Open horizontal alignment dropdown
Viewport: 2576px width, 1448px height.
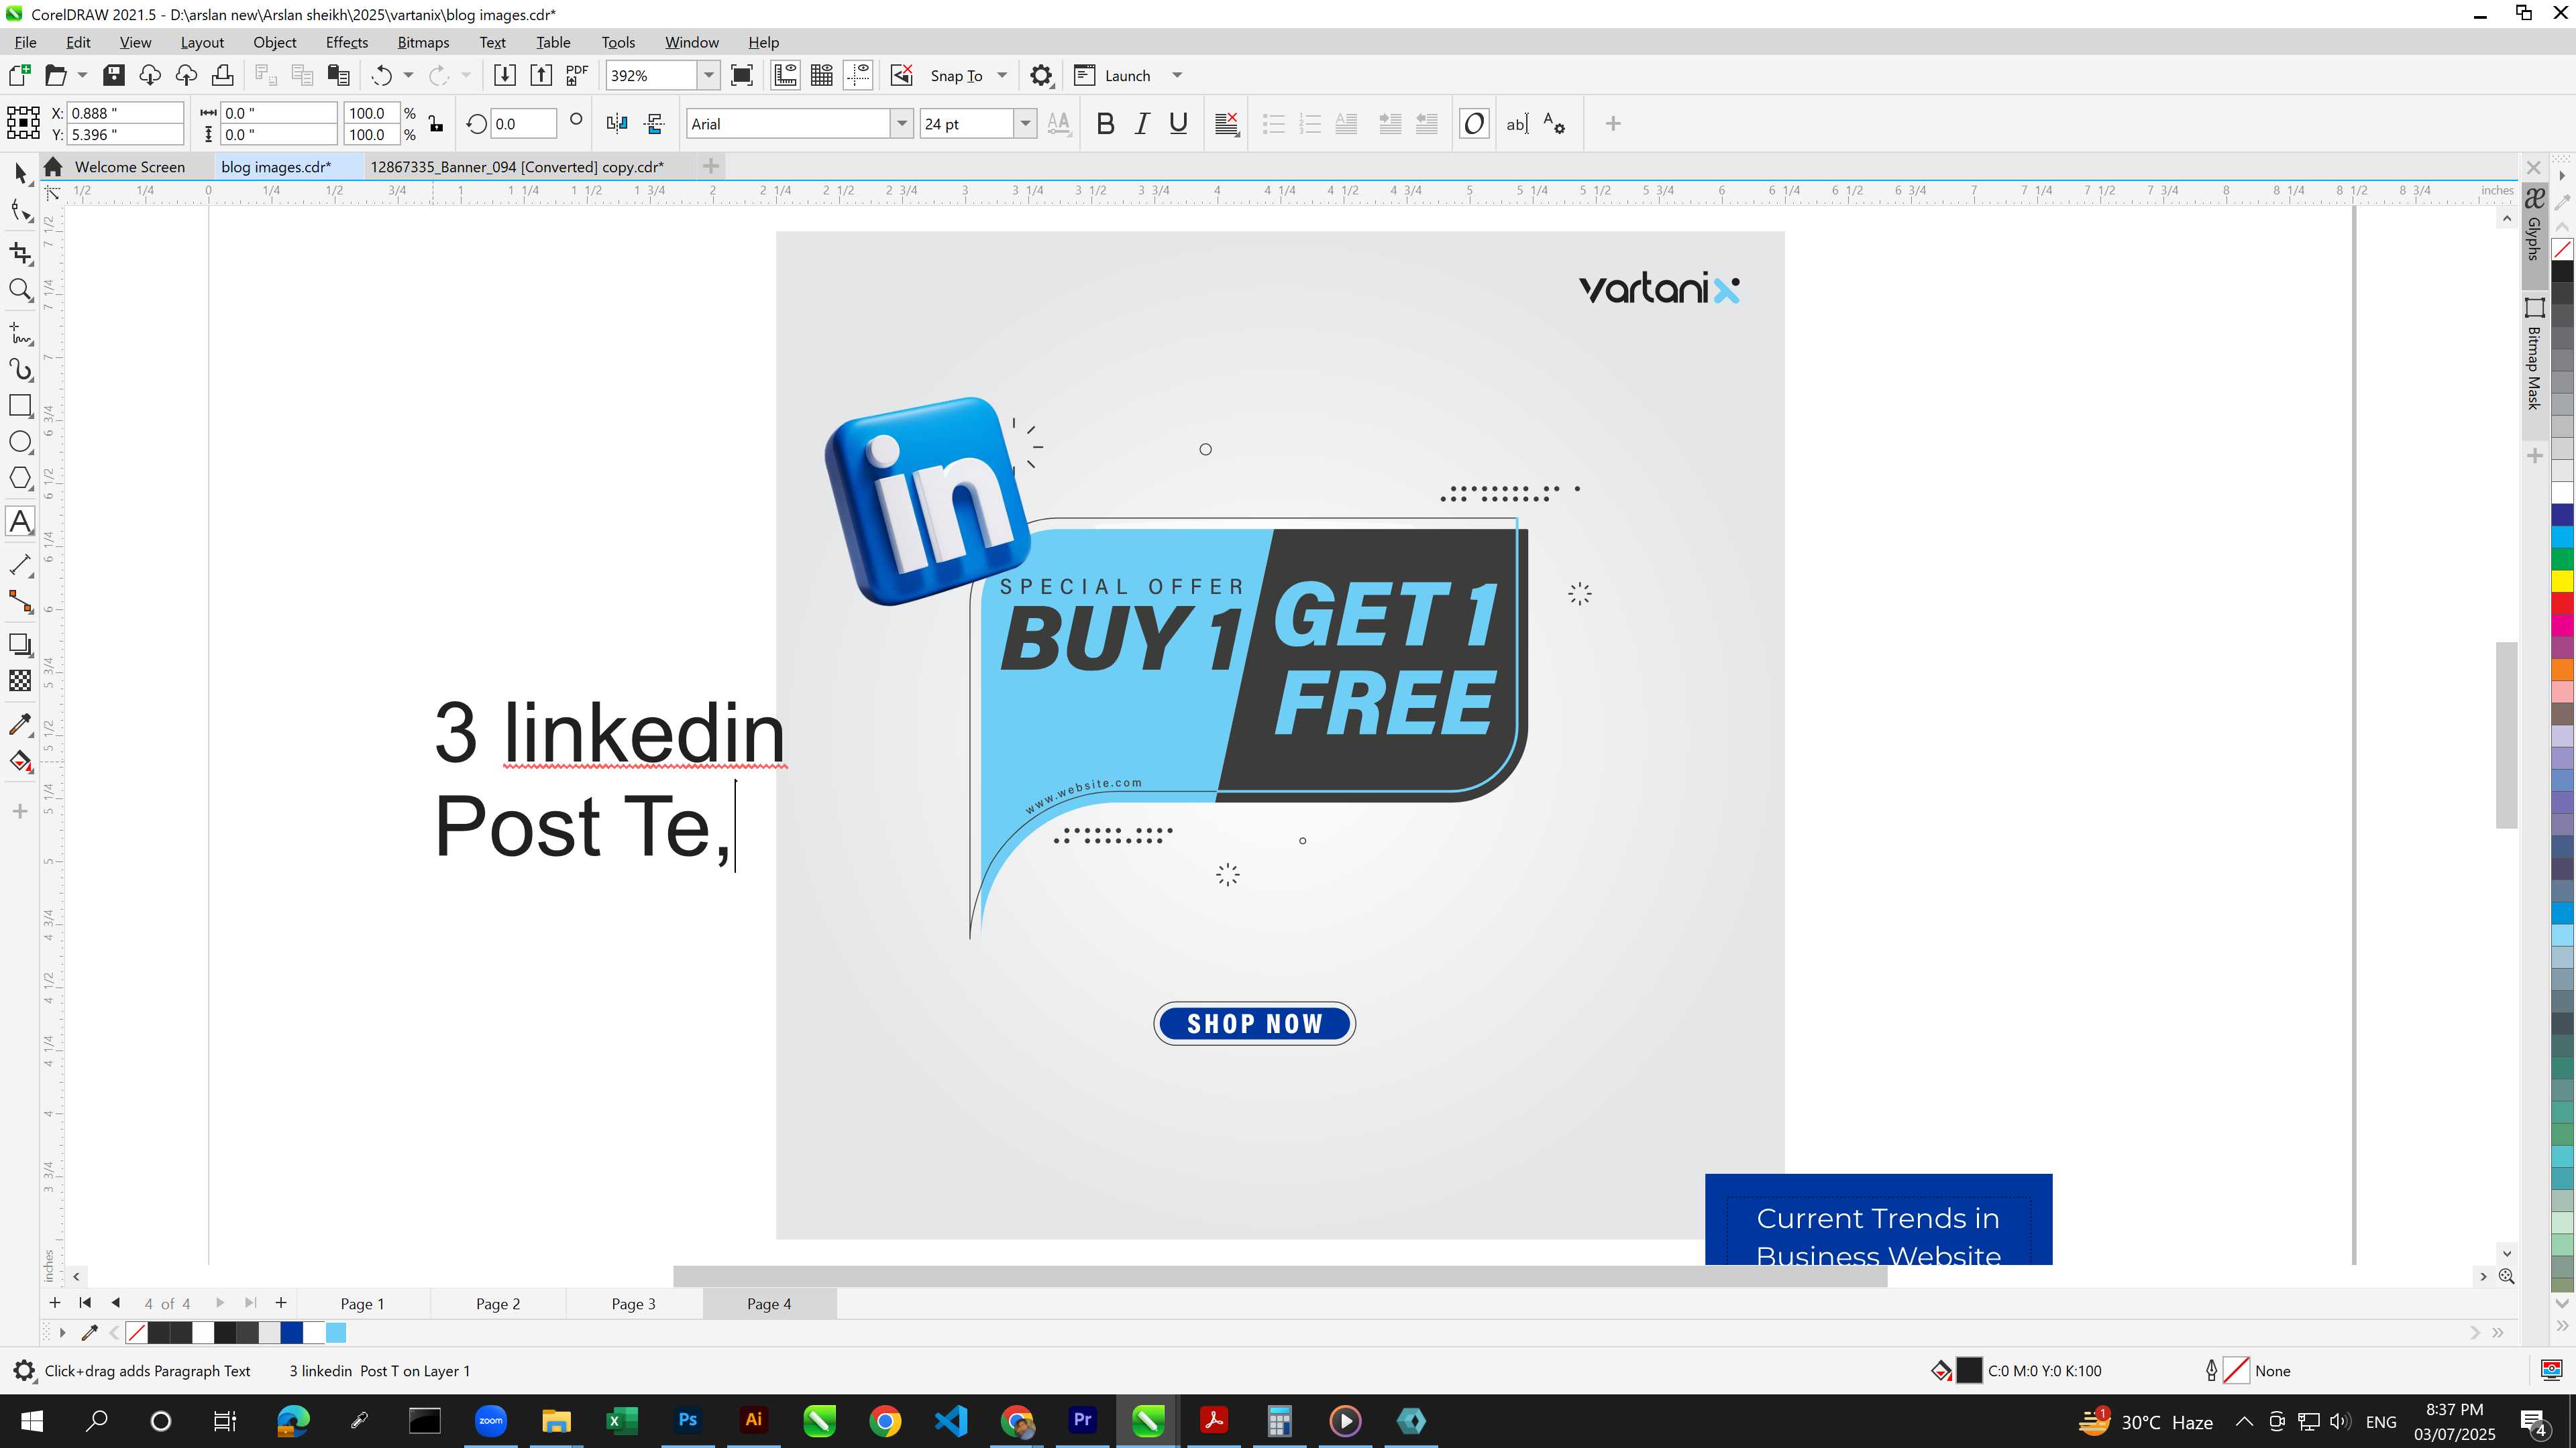(x=1227, y=124)
